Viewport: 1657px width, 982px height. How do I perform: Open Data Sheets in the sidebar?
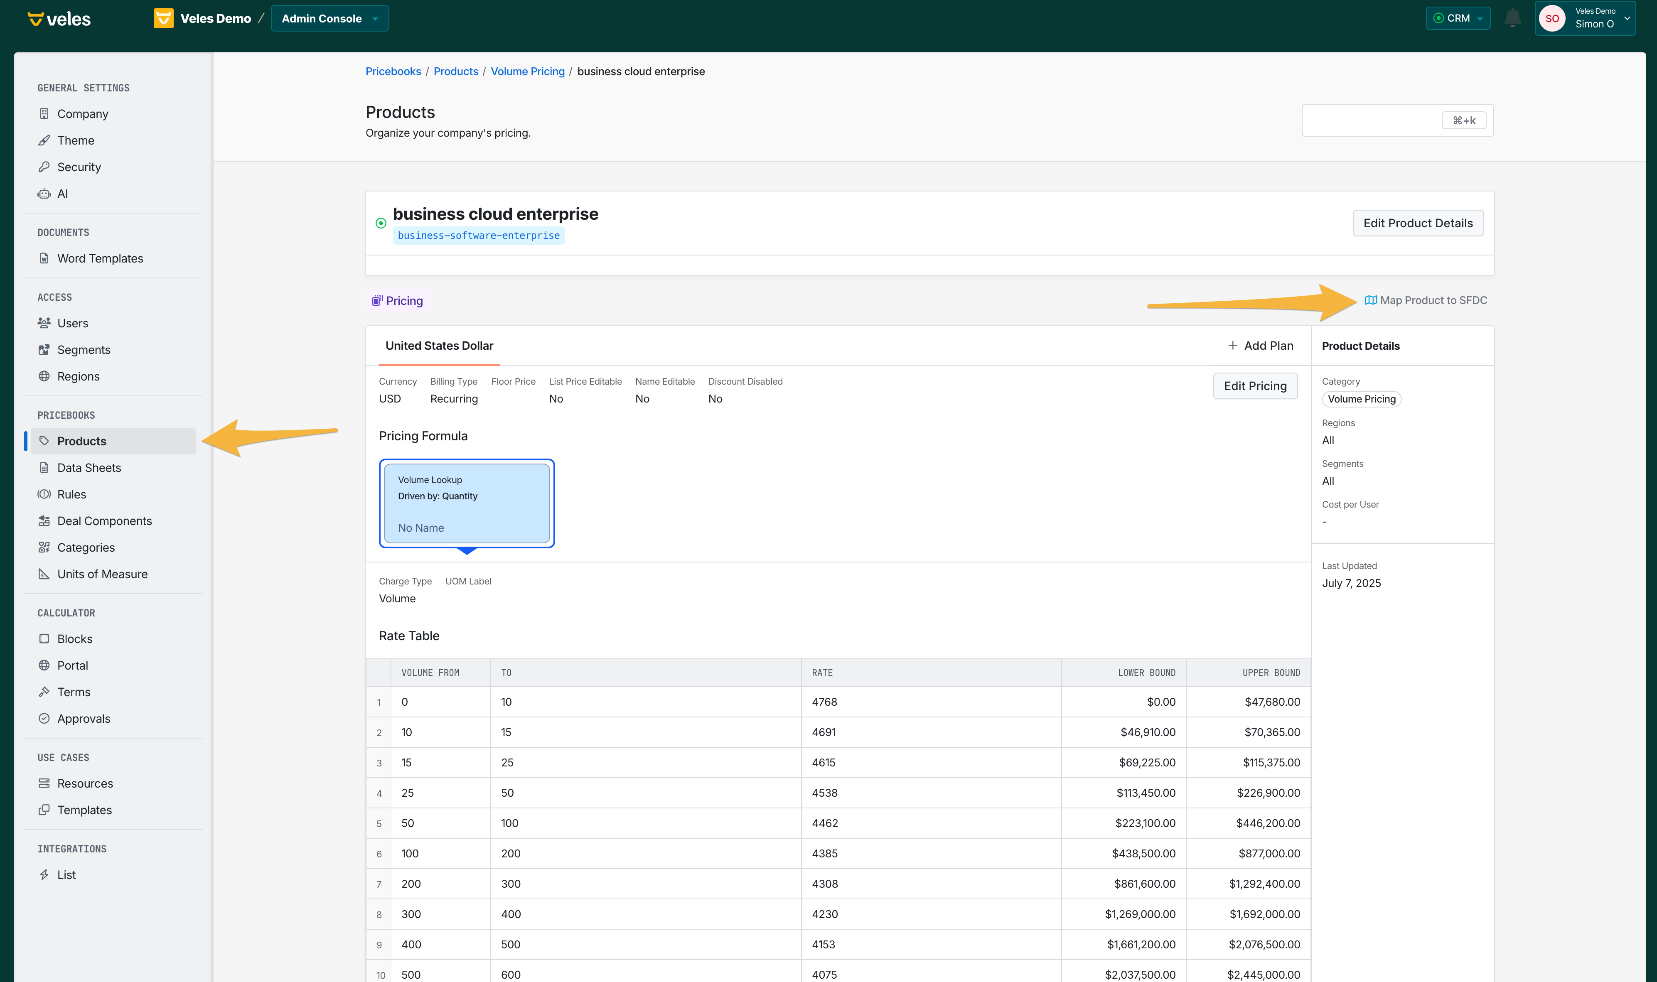pos(89,468)
